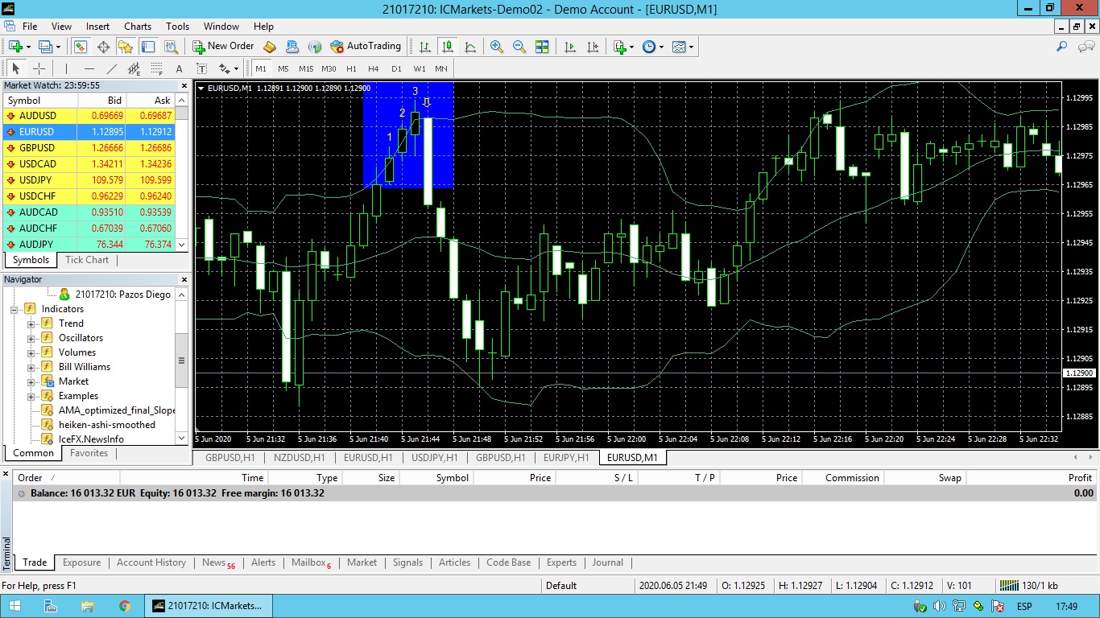Open the Periods clock dropdown
This screenshot has width=1100, height=618.
[653, 47]
